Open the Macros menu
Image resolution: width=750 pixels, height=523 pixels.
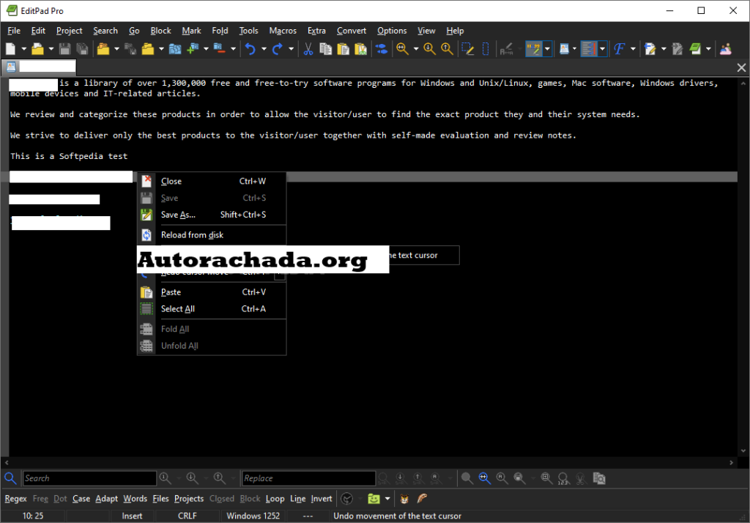click(283, 31)
